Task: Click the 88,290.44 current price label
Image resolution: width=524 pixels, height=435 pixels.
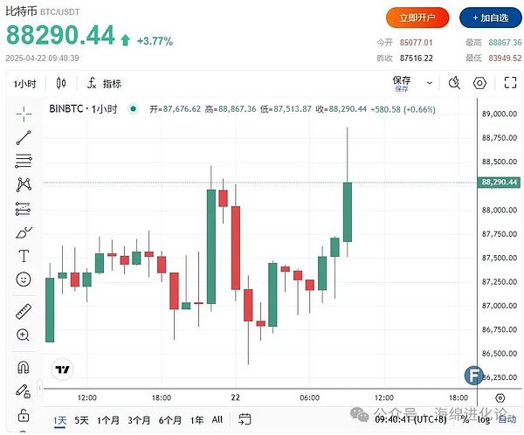Action: (500, 182)
